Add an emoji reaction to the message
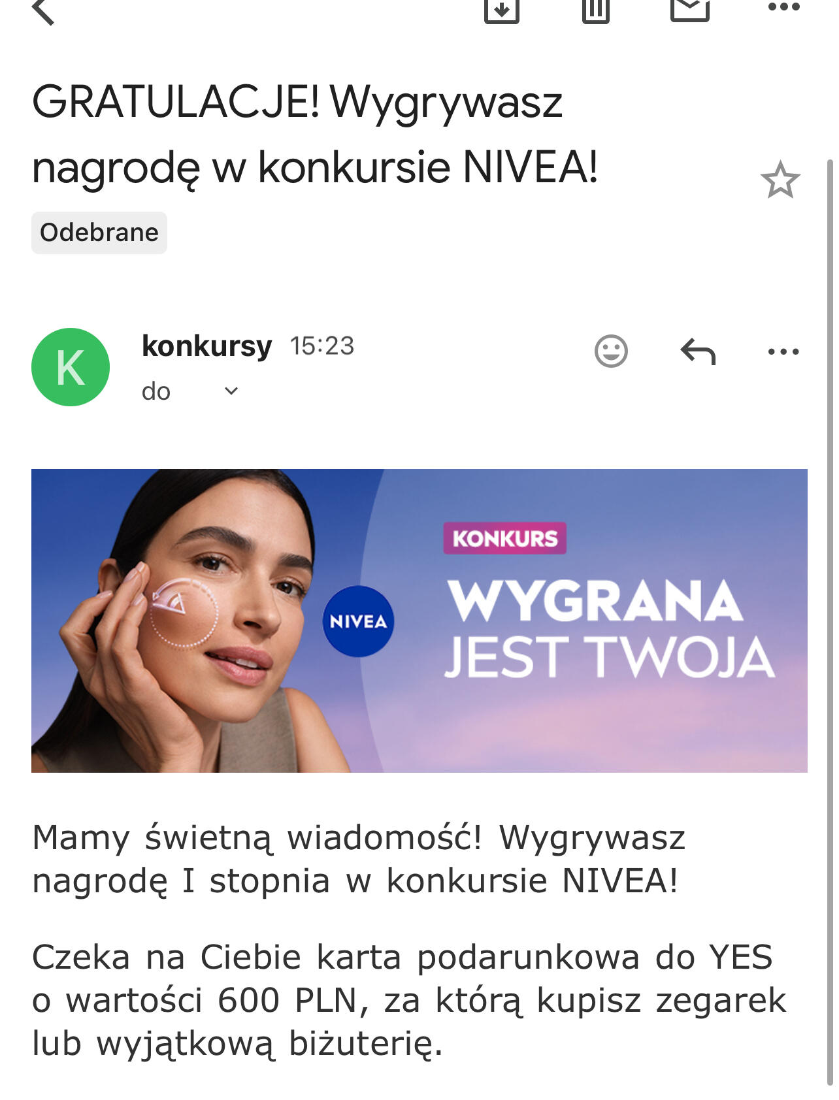The width and height of the screenshot is (839, 1100). click(x=611, y=351)
